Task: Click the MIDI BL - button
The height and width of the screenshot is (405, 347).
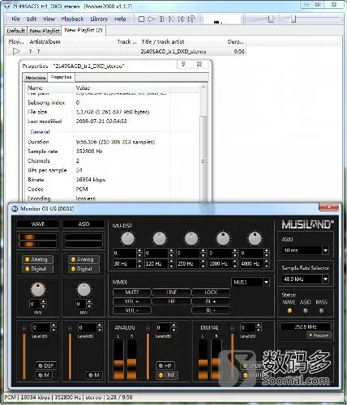Action: pyautogui.click(x=211, y=310)
